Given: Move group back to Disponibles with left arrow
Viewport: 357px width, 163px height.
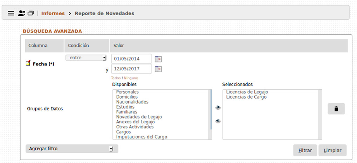Looking at the screenshot, I should click(x=218, y=121).
